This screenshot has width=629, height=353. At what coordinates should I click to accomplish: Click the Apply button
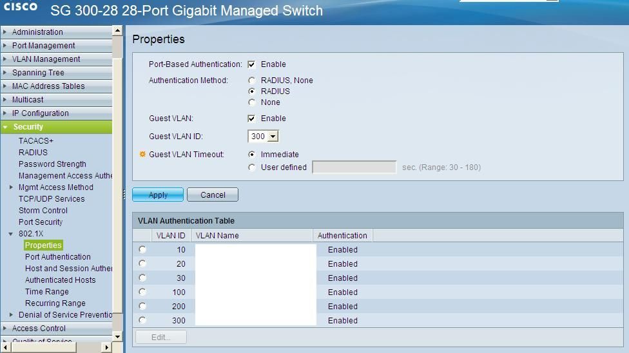(x=158, y=195)
